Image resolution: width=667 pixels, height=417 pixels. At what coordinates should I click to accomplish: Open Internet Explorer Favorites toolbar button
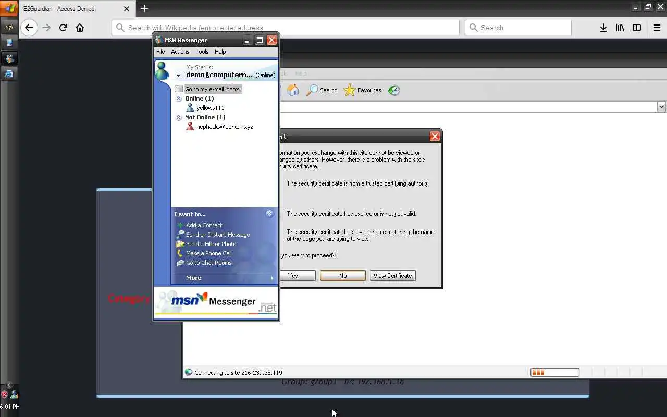[363, 90]
